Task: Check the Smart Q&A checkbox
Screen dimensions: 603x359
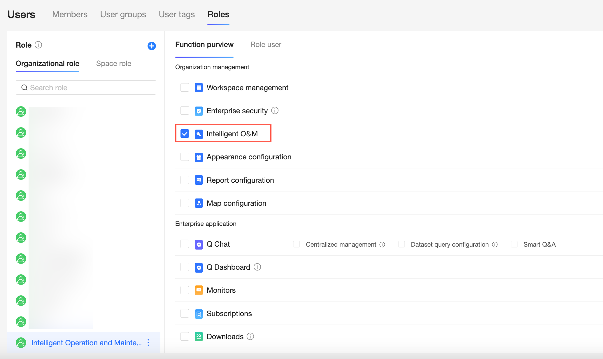Action: tap(514, 244)
